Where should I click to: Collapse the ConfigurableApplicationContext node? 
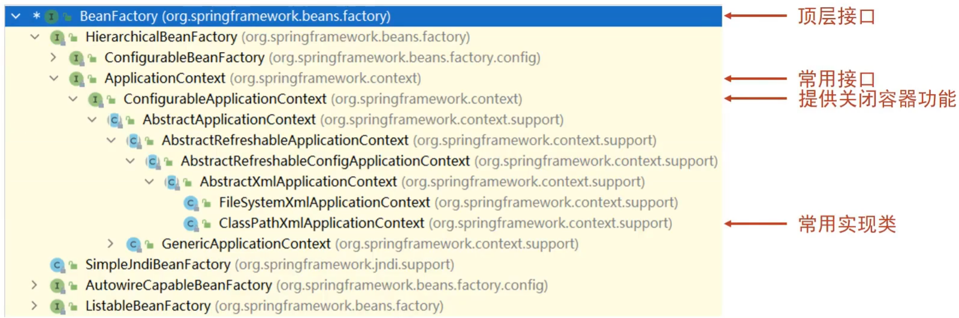(73, 99)
